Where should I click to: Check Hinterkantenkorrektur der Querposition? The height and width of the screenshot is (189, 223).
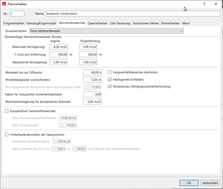pyautogui.click(x=7, y=135)
